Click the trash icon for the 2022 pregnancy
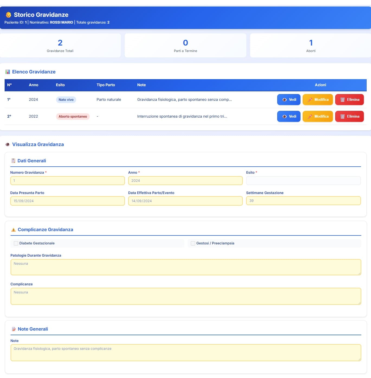The height and width of the screenshot is (378, 371). [342, 117]
